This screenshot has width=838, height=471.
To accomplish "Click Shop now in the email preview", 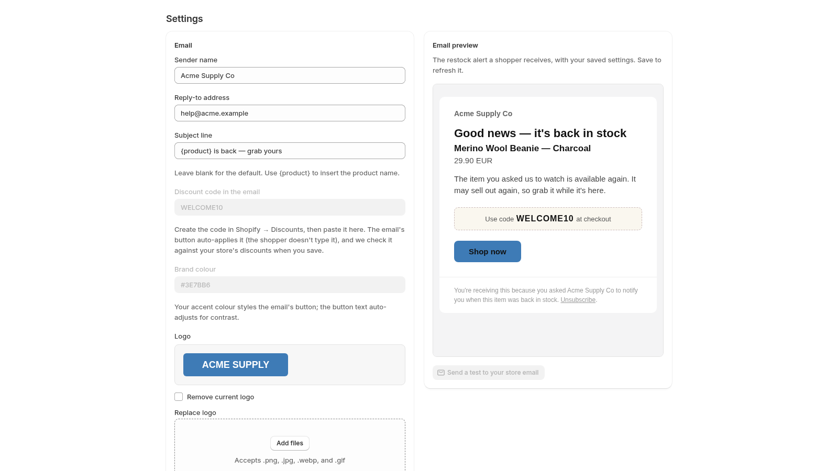I will pos(488,252).
